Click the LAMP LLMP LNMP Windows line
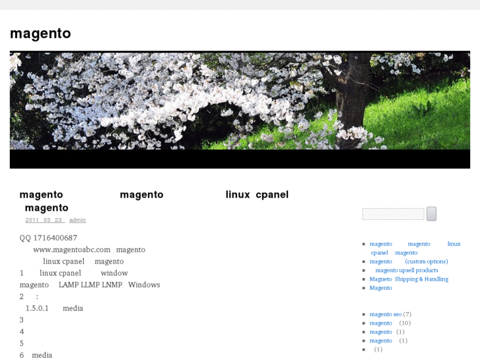This screenshot has height=359, width=480. pyautogui.click(x=90, y=285)
